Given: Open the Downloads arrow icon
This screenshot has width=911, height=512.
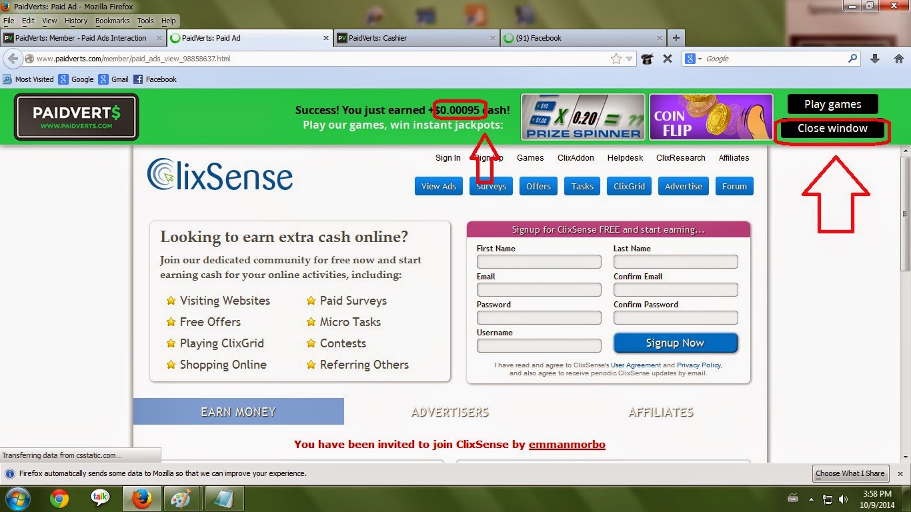Looking at the screenshot, I should 875,59.
